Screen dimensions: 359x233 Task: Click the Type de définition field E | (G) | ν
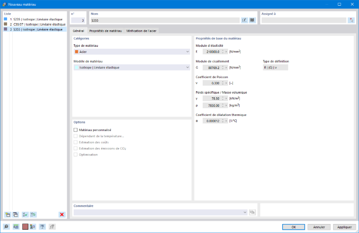[x=275, y=68]
